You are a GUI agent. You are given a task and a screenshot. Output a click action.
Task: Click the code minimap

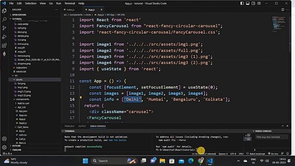[279, 24]
